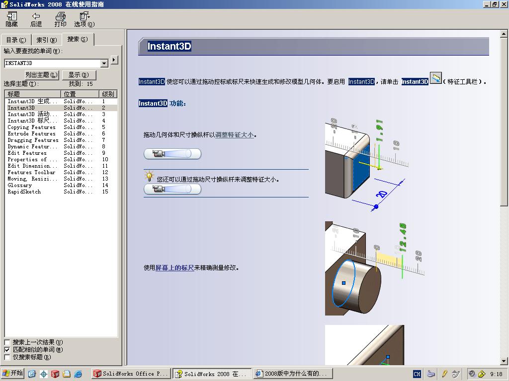Screen dimensions: 509x381
Task: Select the 'Instant3D 生成...' result row
Action: 61,101
